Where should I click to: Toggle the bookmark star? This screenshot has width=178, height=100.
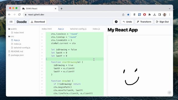[x=128, y=14]
